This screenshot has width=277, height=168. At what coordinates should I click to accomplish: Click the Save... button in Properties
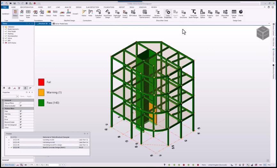click(23, 96)
